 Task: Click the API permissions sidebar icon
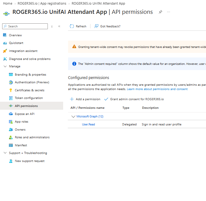pyautogui.click(x=11, y=106)
